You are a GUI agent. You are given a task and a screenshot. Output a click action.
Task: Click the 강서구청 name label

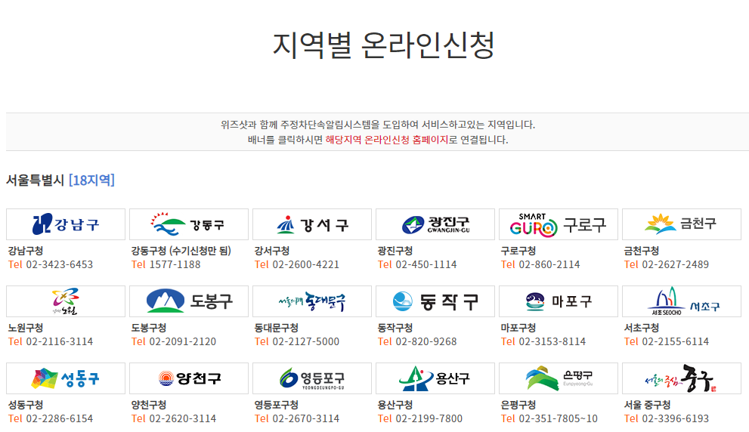point(272,251)
